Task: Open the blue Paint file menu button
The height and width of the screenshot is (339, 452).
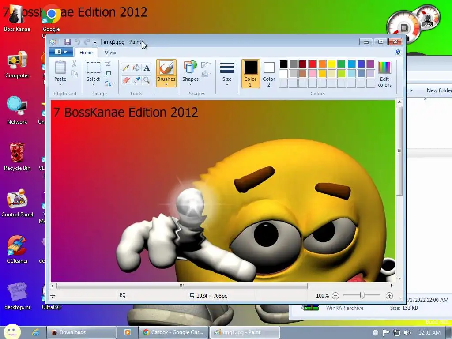Action: (x=60, y=52)
